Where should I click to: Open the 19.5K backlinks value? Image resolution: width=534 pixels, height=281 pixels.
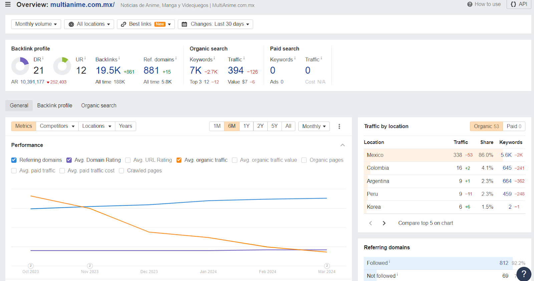(x=108, y=70)
